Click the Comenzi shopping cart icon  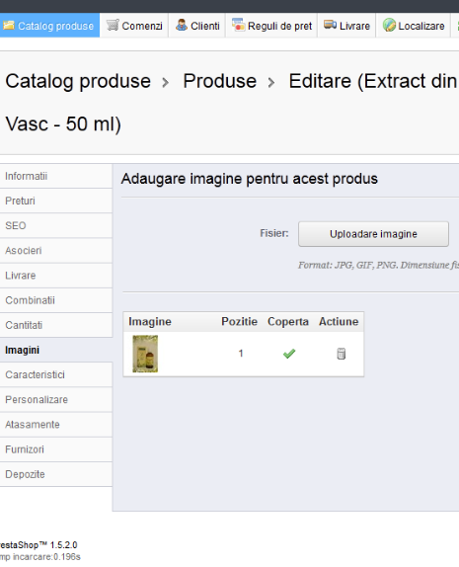click(x=113, y=25)
